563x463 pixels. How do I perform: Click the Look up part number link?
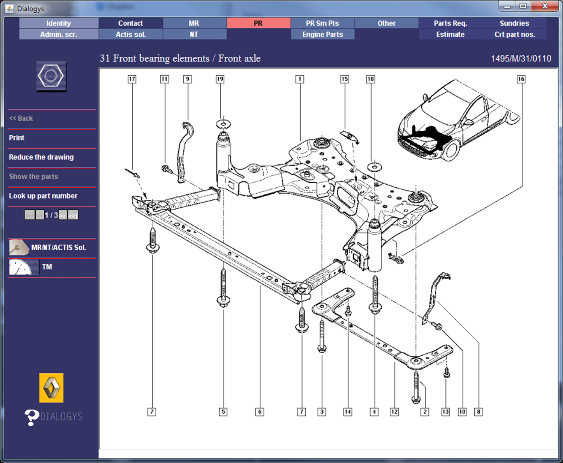[x=43, y=196]
